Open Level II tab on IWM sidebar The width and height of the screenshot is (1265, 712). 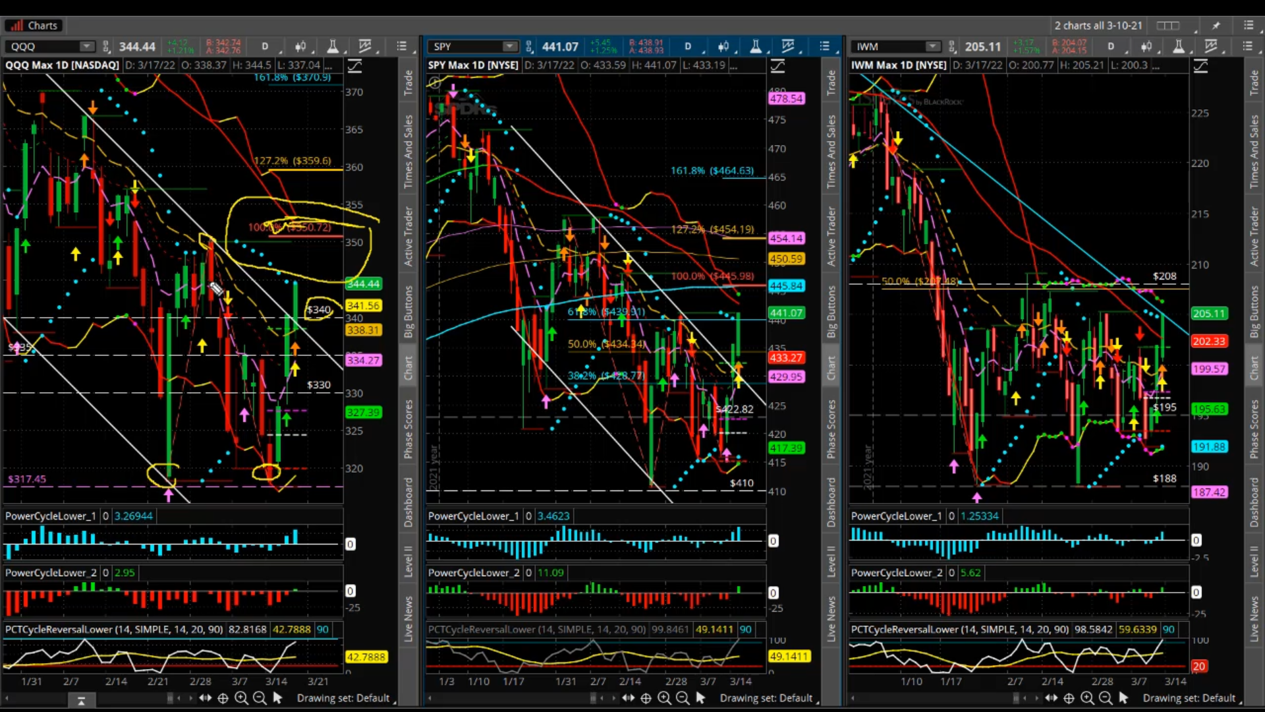click(1254, 561)
